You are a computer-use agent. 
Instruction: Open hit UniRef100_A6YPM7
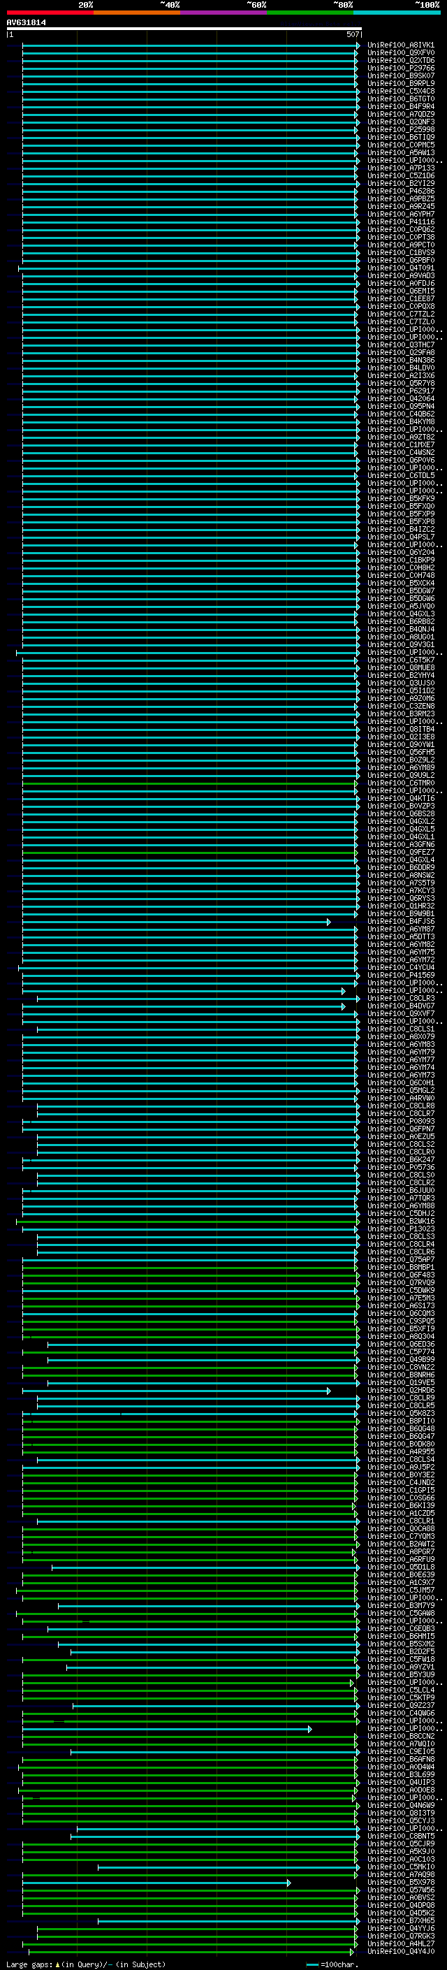point(400,214)
